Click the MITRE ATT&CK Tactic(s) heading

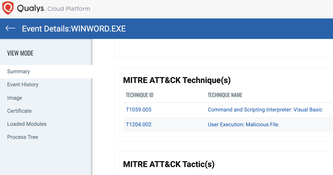tap(169, 164)
